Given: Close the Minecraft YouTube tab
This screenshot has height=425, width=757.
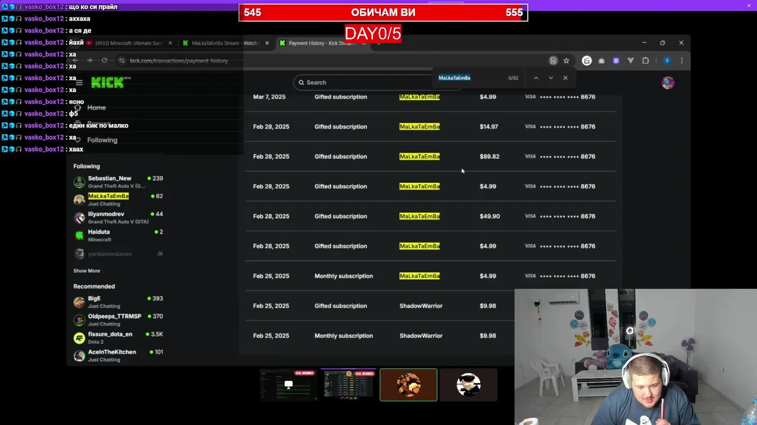Looking at the screenshot, I should point(170,43).
